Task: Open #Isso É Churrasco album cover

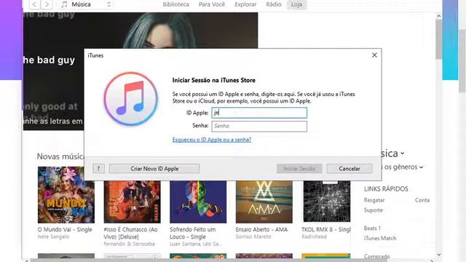Action: [132, 202]
